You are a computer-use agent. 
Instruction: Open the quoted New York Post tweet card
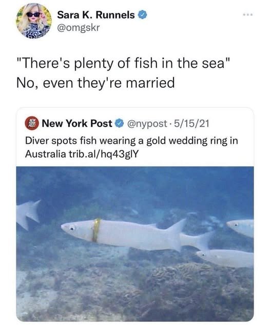[x=135, y=215]
